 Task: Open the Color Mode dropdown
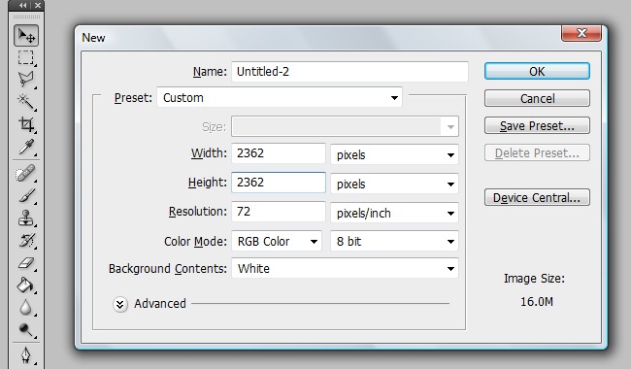(277, 241)
